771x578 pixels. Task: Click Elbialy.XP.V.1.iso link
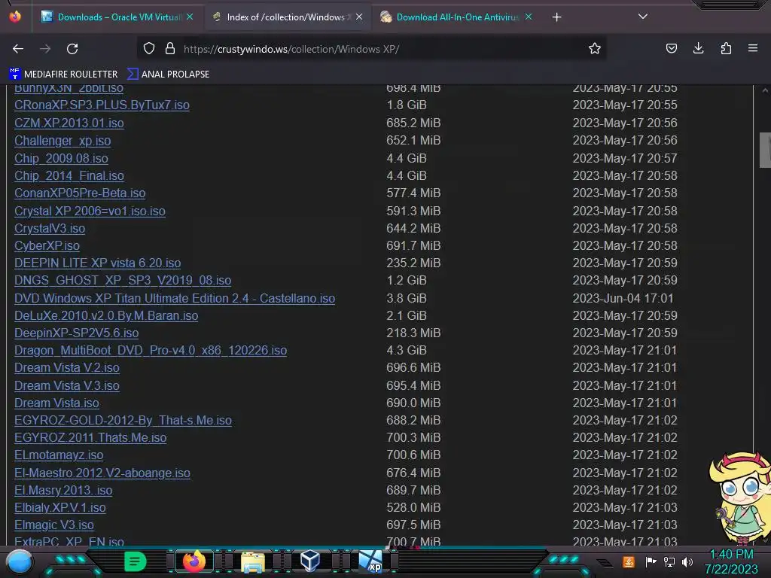click(x=60, y=507)
